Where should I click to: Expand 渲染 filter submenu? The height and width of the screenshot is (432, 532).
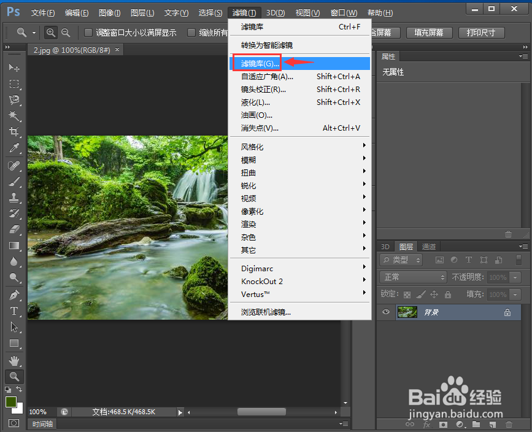(x=300, y=224)
